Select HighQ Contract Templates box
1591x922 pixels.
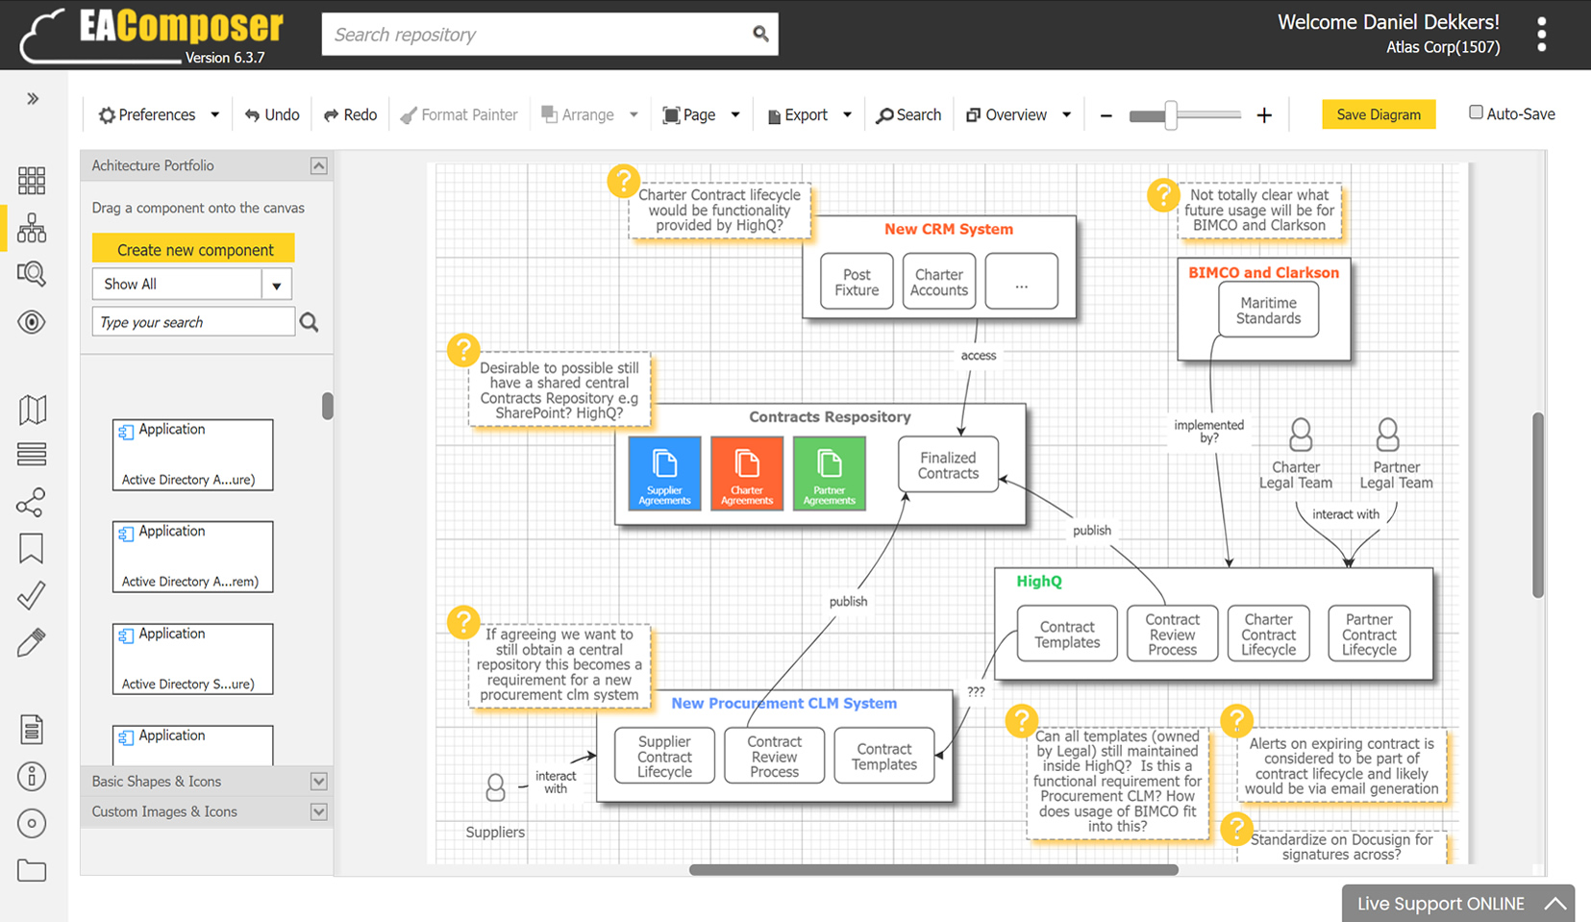[1067, 634]
